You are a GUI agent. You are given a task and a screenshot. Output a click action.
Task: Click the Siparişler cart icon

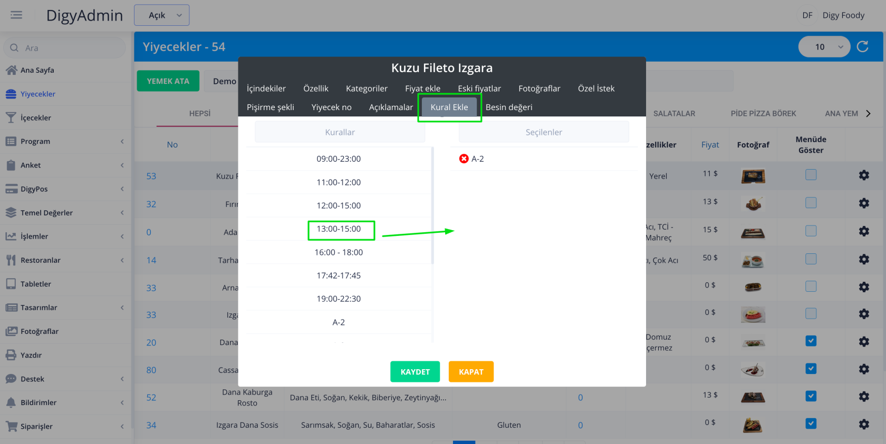click(11, 426)
